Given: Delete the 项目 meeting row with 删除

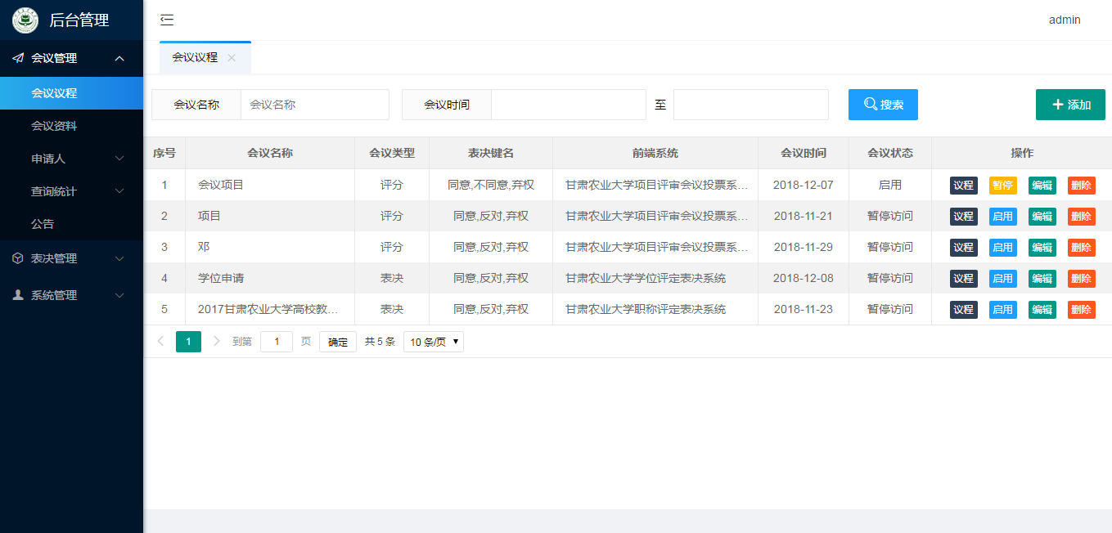Looking at the screenshot, I should pos(1081,217).
